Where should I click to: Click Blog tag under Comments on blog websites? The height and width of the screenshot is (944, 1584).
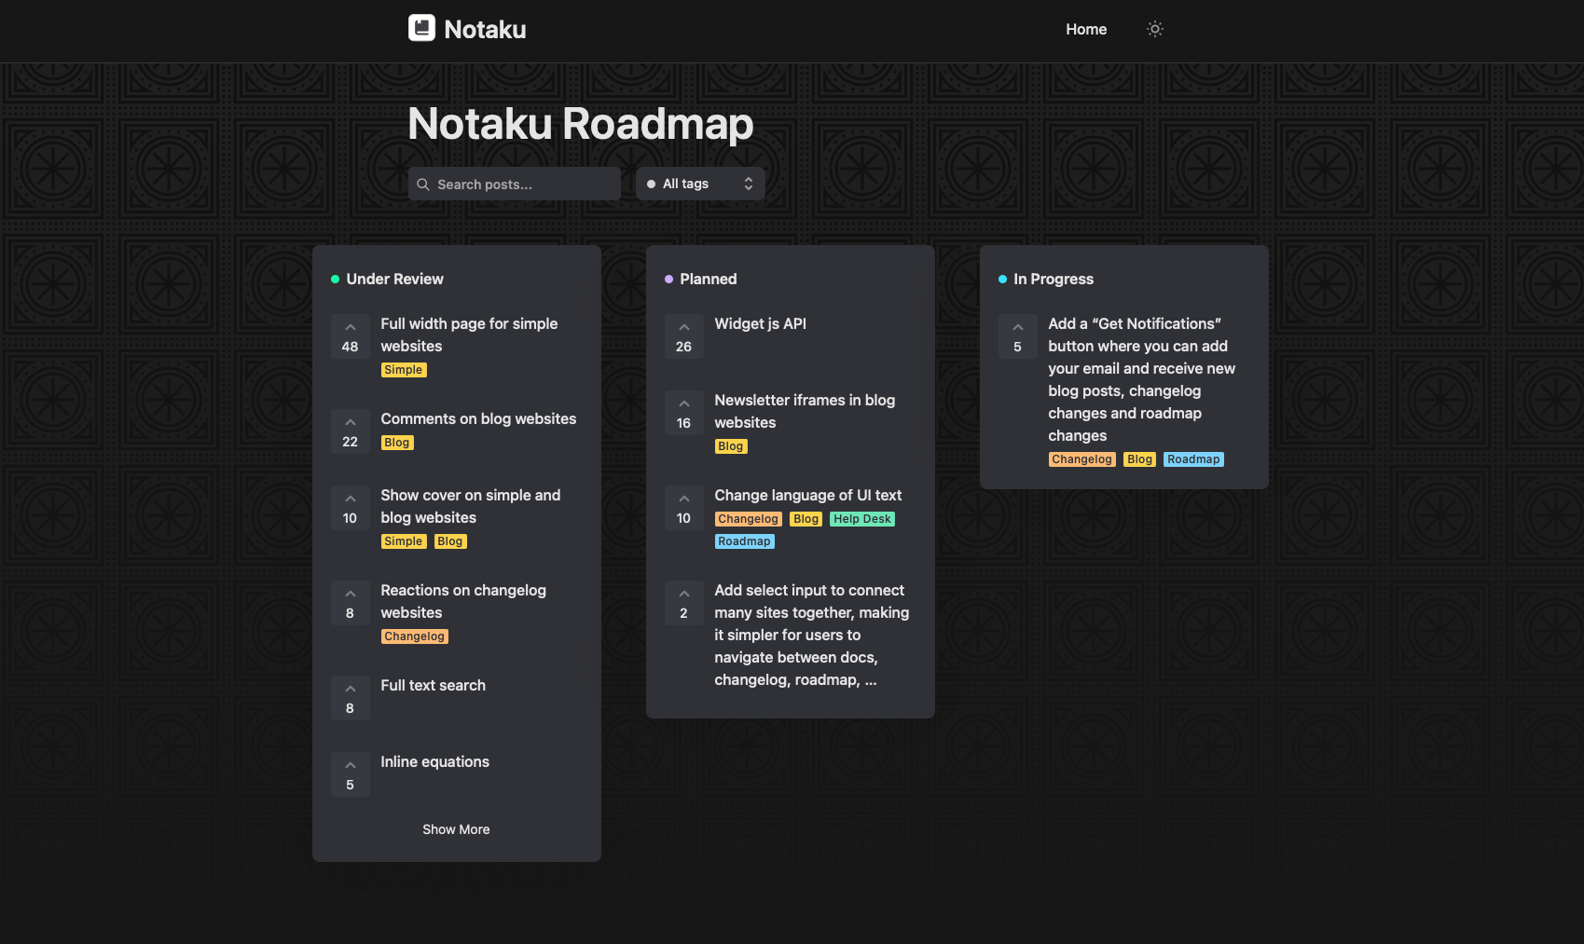point(397,443)
